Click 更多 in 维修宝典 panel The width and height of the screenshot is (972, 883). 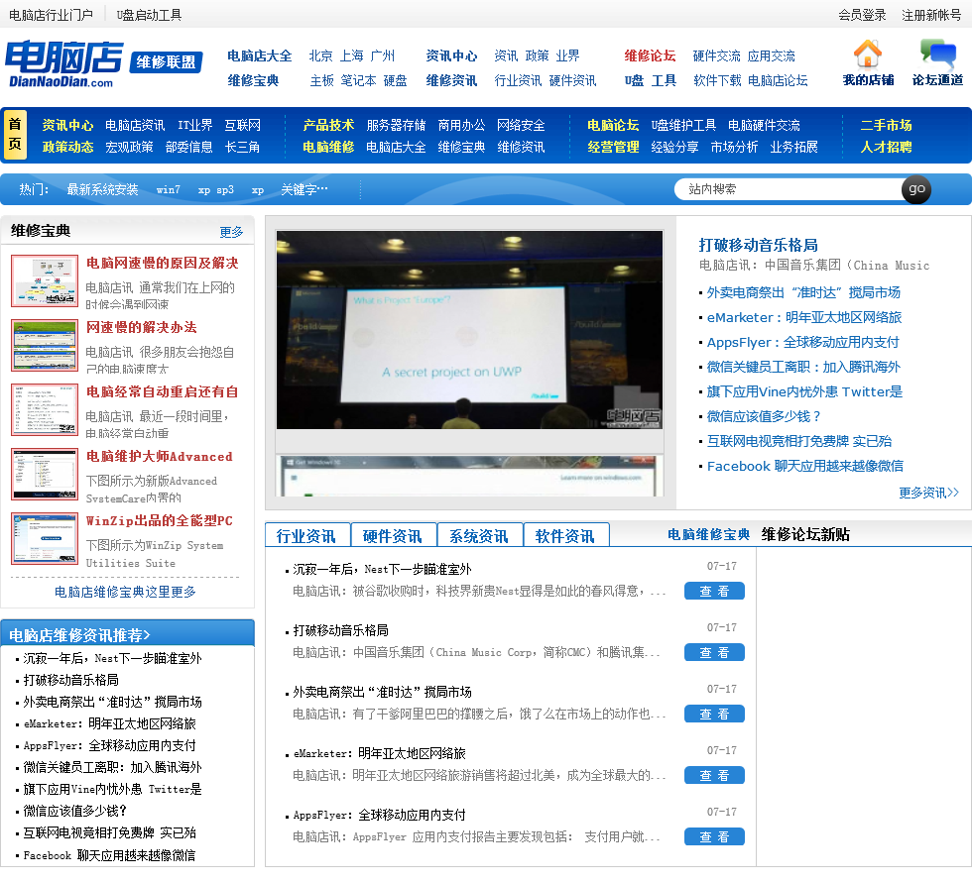point(231,232)
